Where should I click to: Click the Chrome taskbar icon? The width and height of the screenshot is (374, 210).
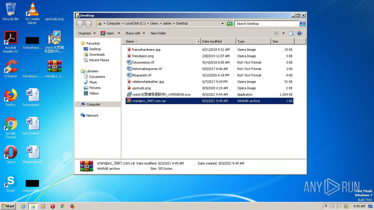pos(63,206)
